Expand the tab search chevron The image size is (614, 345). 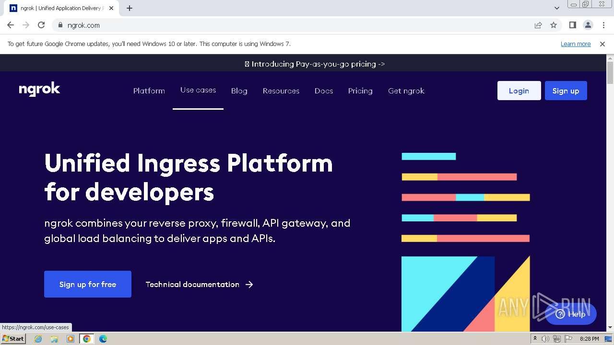pos(557,8)
